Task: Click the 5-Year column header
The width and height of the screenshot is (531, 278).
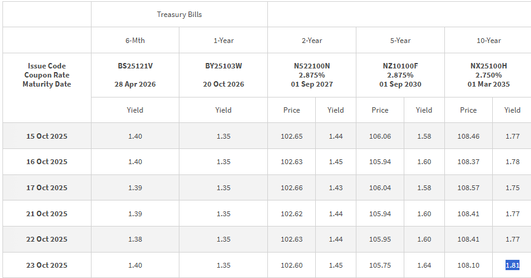Action: point(400,41)
